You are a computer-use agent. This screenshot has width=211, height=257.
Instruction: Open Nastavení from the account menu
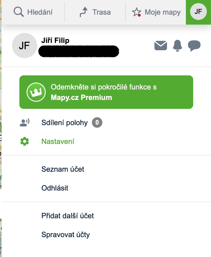click(x=58, y=142)
